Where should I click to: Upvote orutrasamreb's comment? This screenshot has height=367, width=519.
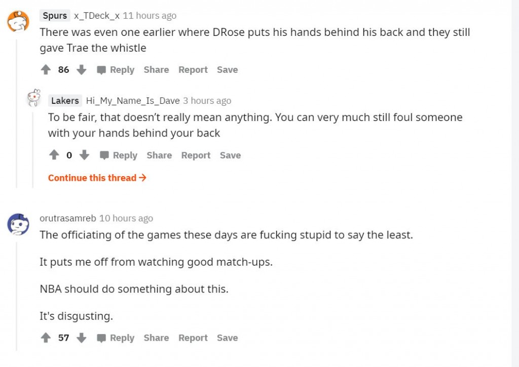46,338
